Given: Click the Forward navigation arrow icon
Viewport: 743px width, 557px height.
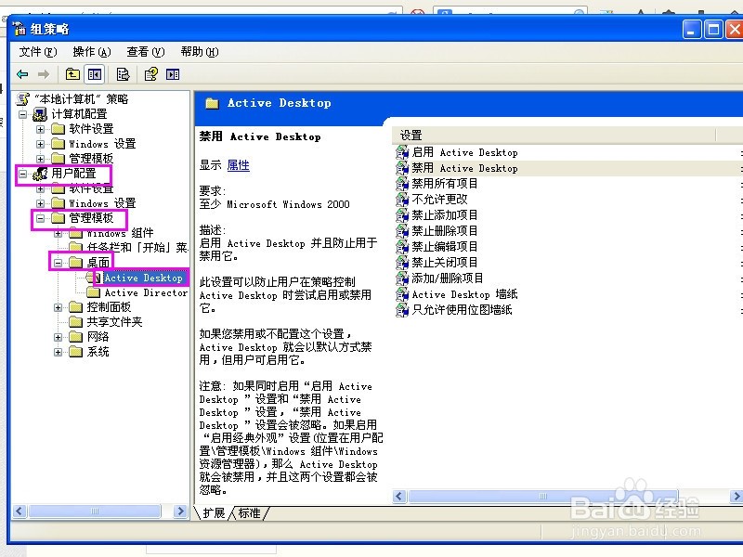Looking at the screenshot, I should 43,74.
